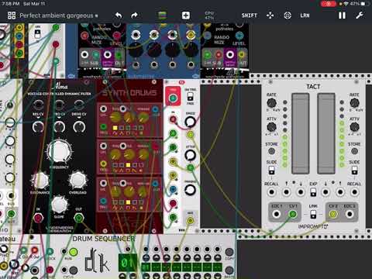The height and width of the screenshot is (279, 372).
Task: Open the patch name Perfect ambient gorgeous
Action: coord(57,15)
